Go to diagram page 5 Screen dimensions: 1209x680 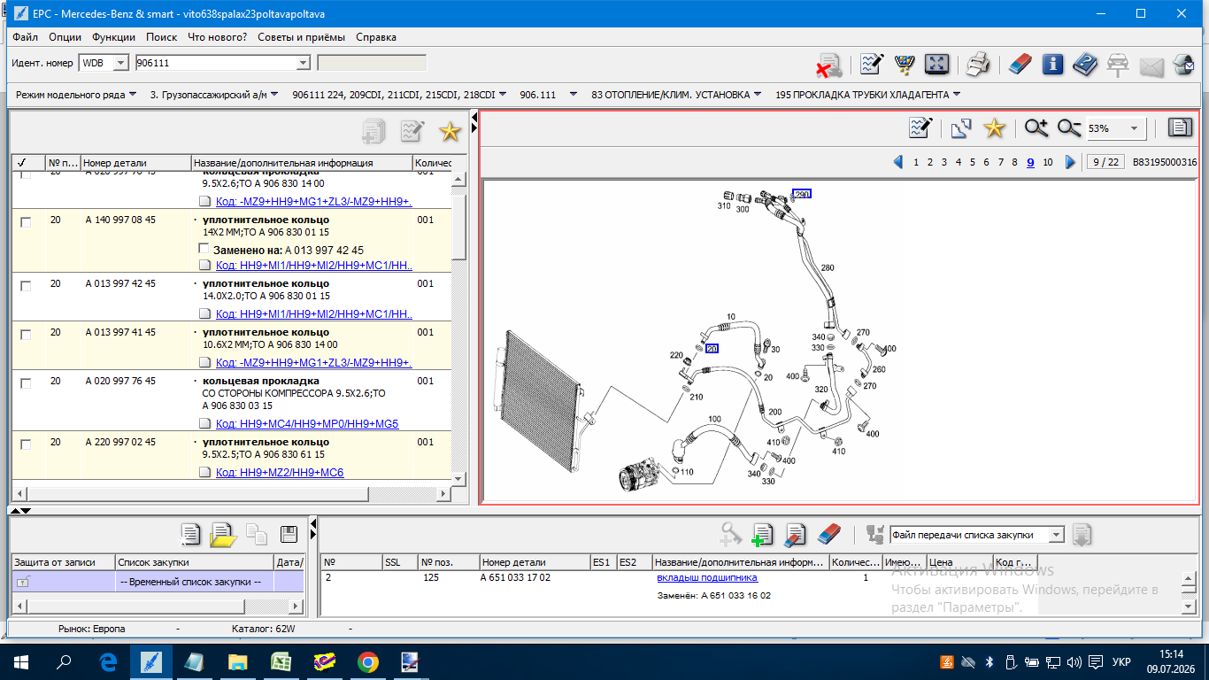coord(972,162)
